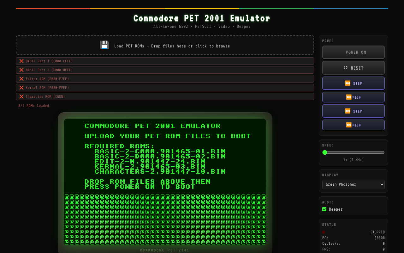The width and height of the screenshot is (404, 253).
Task: Click the floppy disk ROM loader icon
Action: tap(104, 45)
